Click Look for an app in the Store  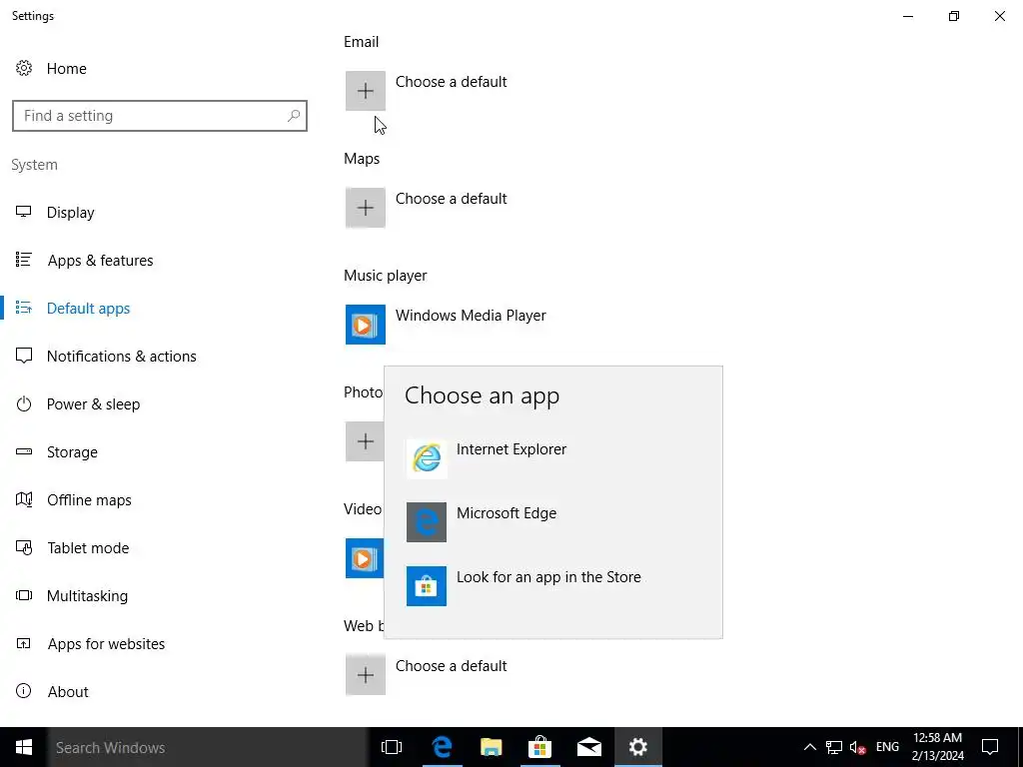click(548, 577)
